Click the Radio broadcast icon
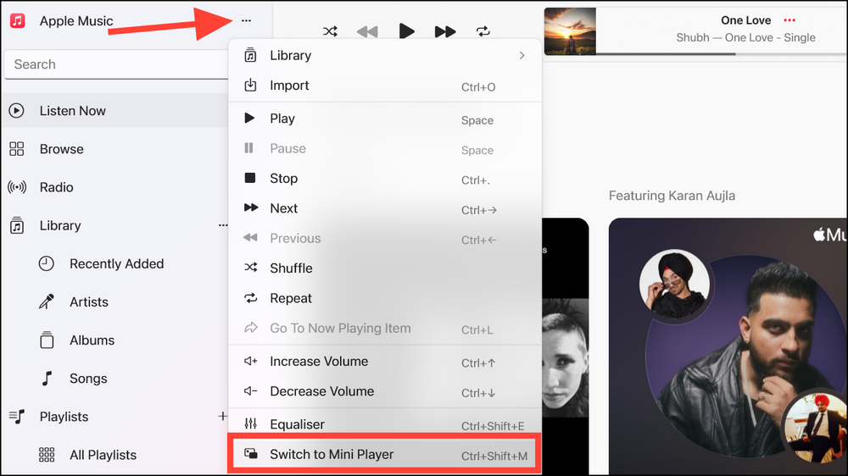 17,187
